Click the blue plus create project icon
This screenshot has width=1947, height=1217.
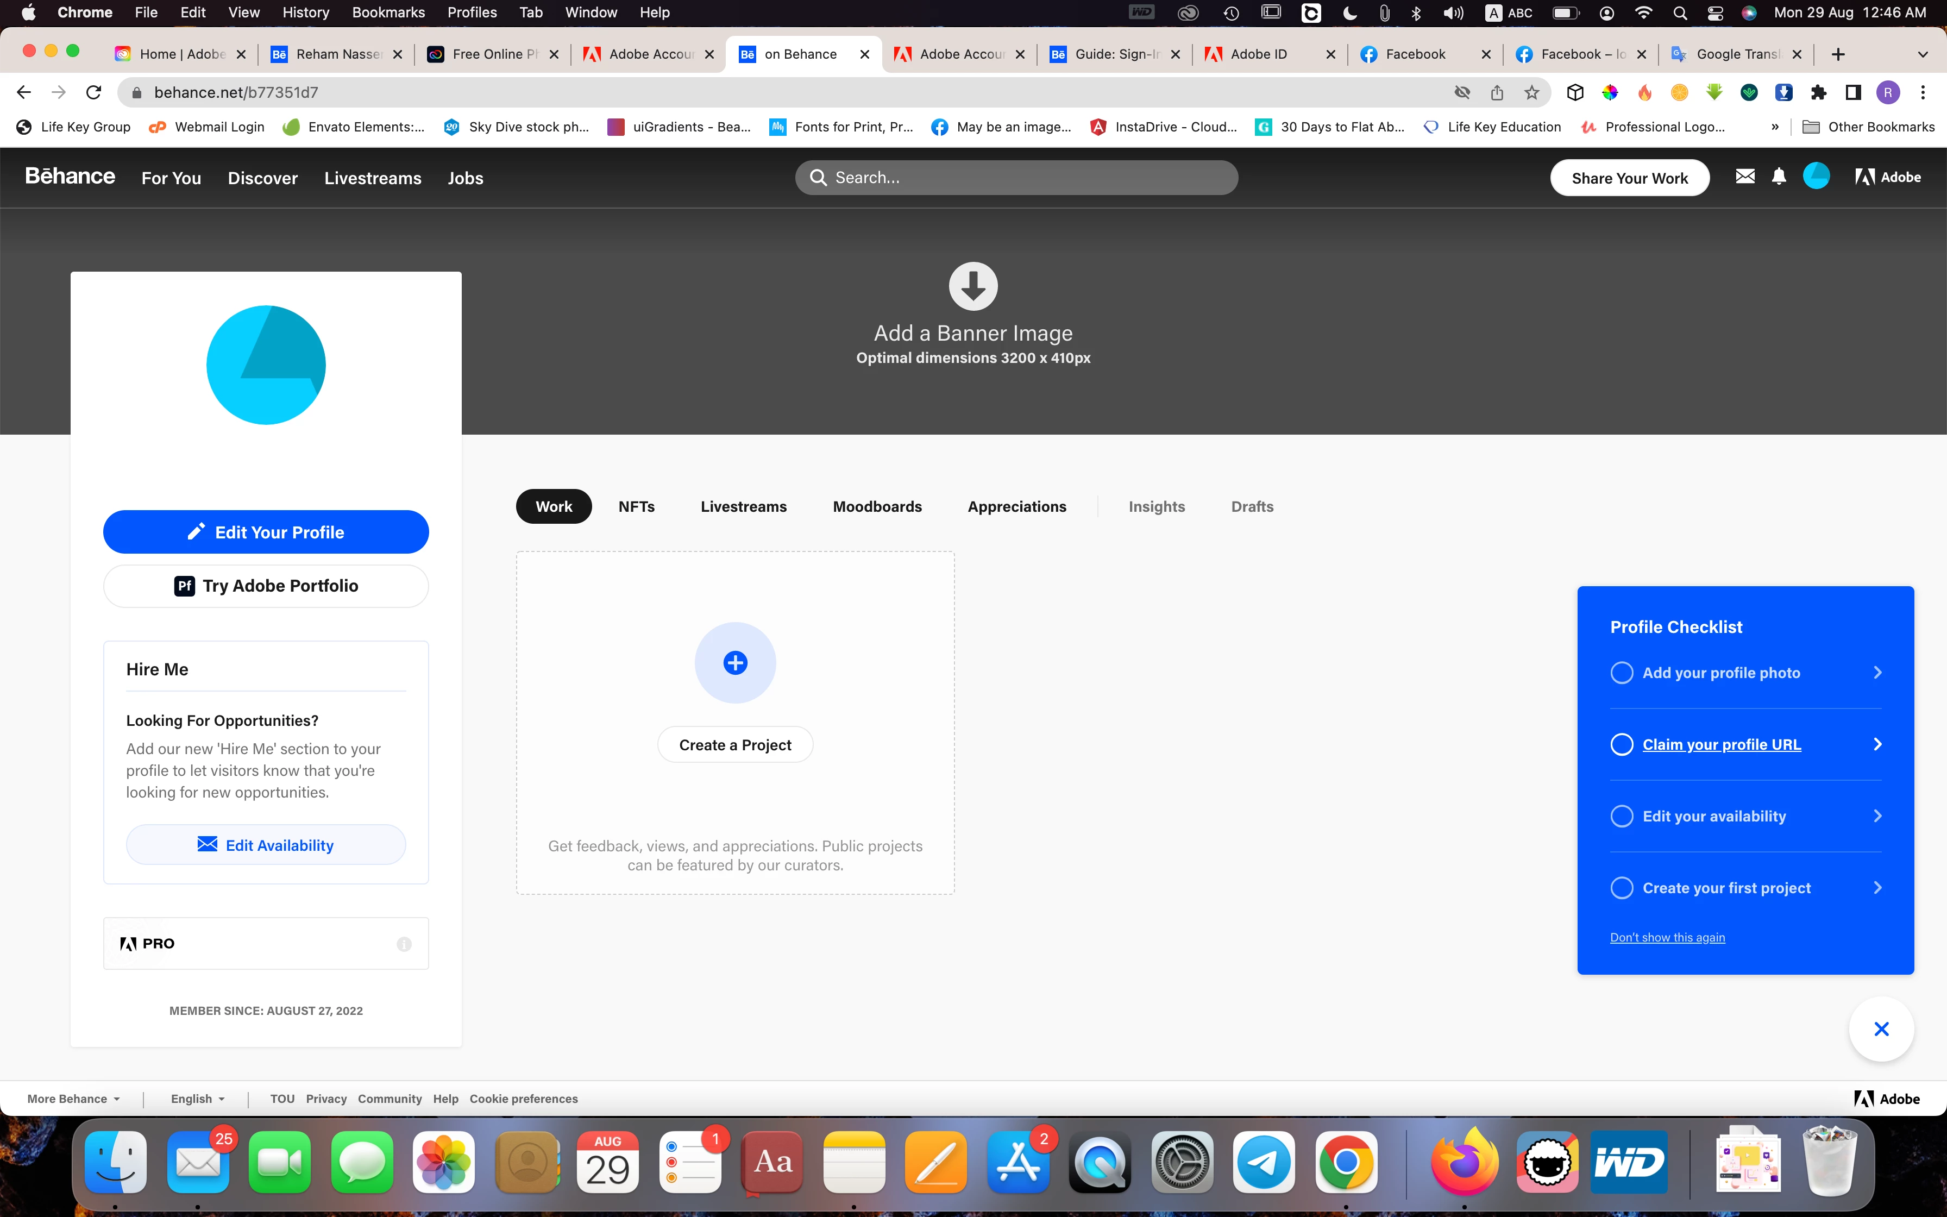(x=734, y=662)
